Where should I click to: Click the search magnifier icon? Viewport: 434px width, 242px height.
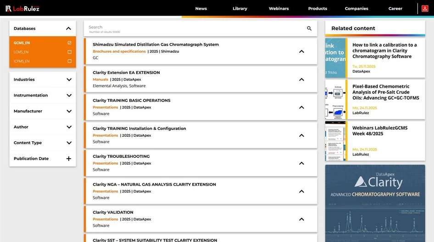309,28
